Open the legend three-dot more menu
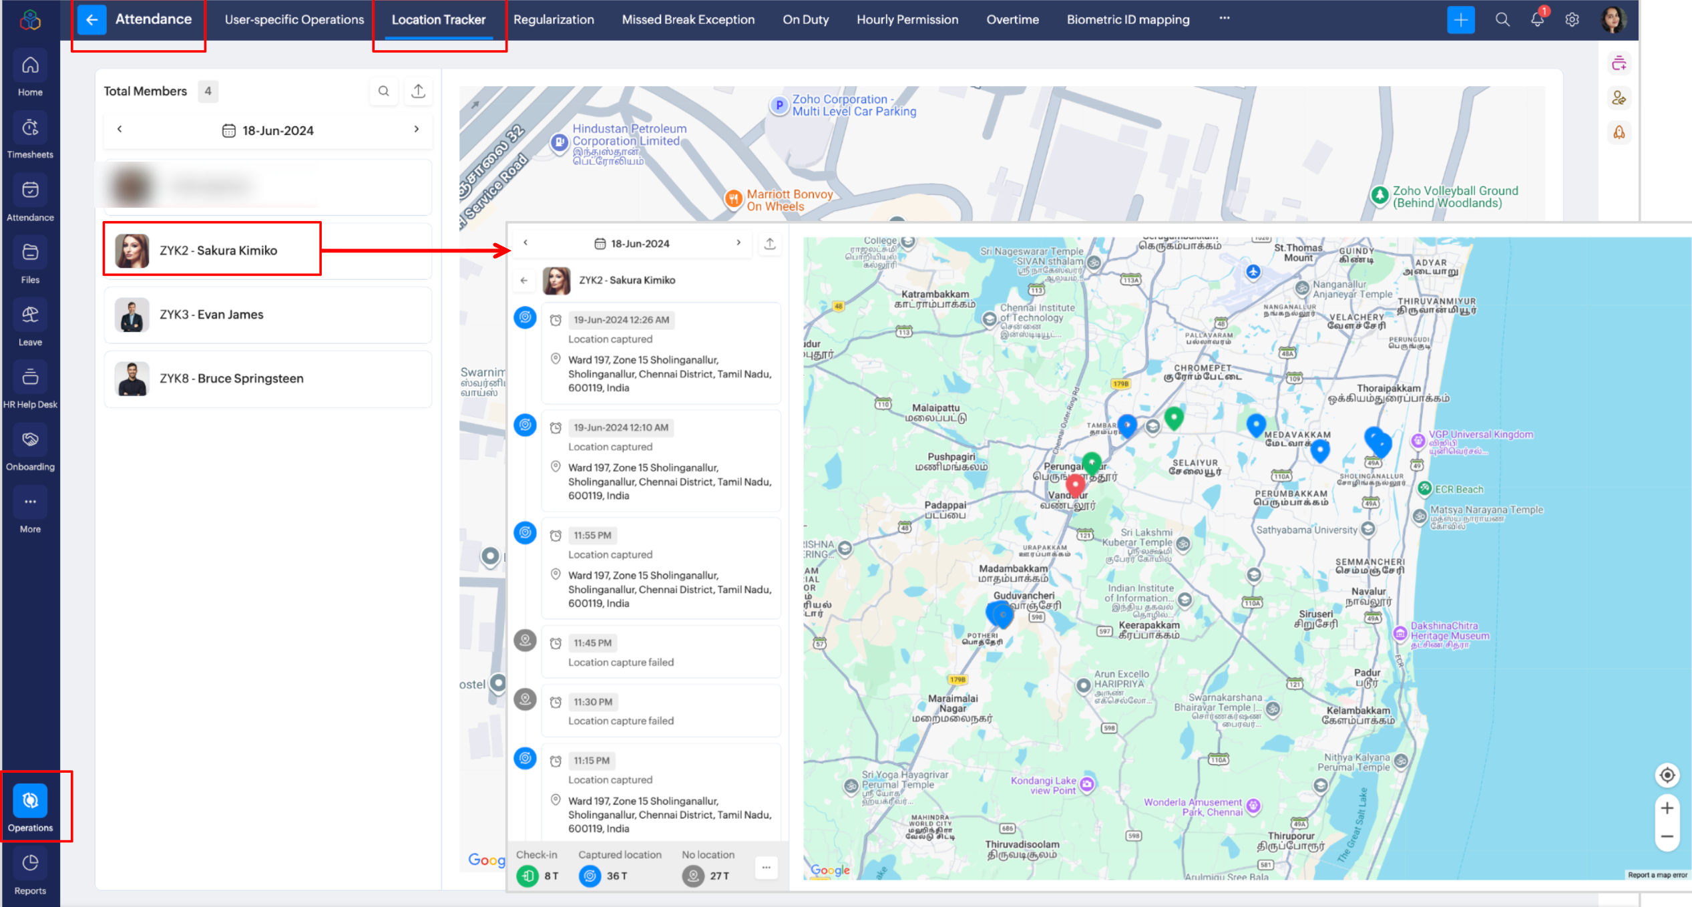1692x907 pixels. point(767,868)
